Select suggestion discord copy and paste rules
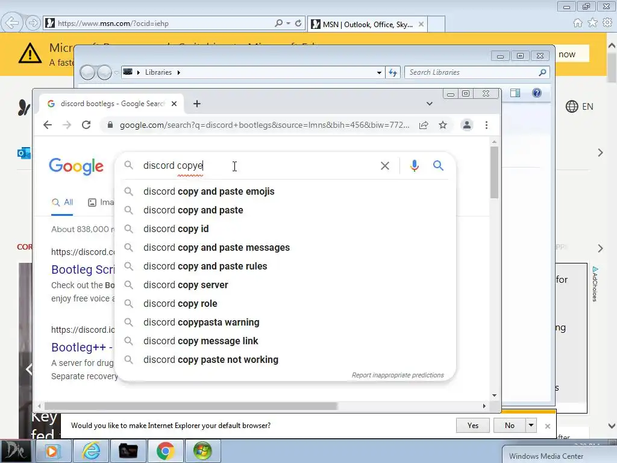Screen dimensions: 617x463 tap(286, 266)
